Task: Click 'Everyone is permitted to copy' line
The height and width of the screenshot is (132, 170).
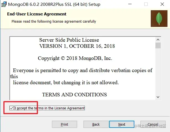Action: coord(83,70)
